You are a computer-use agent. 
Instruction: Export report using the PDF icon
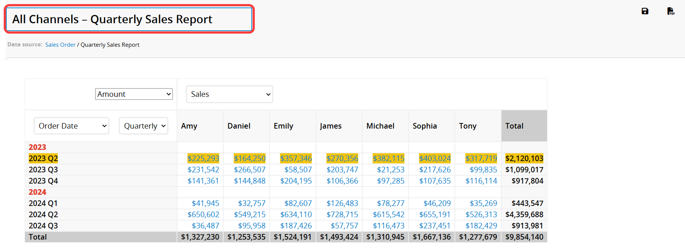point(671,11)
